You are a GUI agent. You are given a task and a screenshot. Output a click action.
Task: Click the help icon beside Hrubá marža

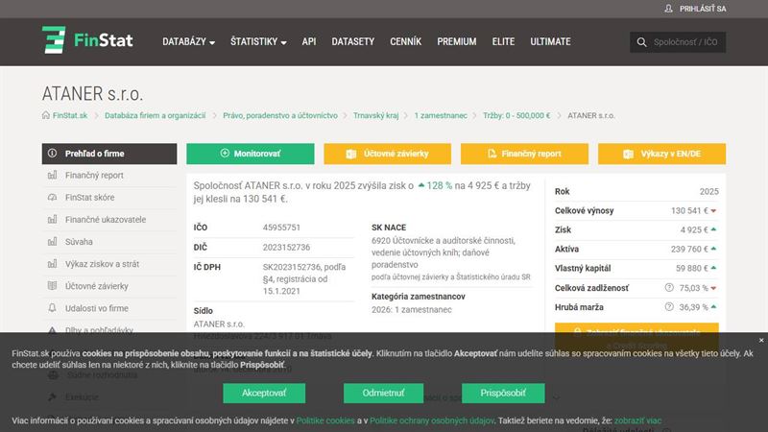[669, 306]
